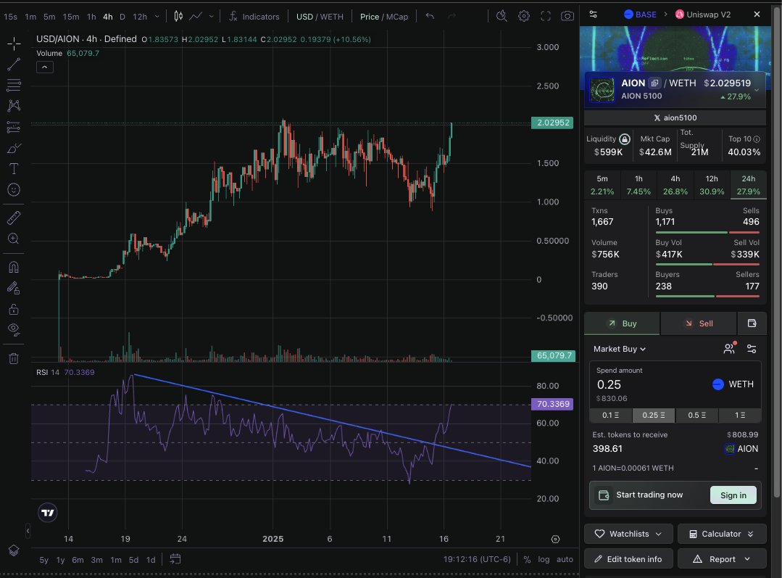Open the go to date calendar
This screenshot has width=782, height=578.
pyautogui.click(x=175, y=559)
